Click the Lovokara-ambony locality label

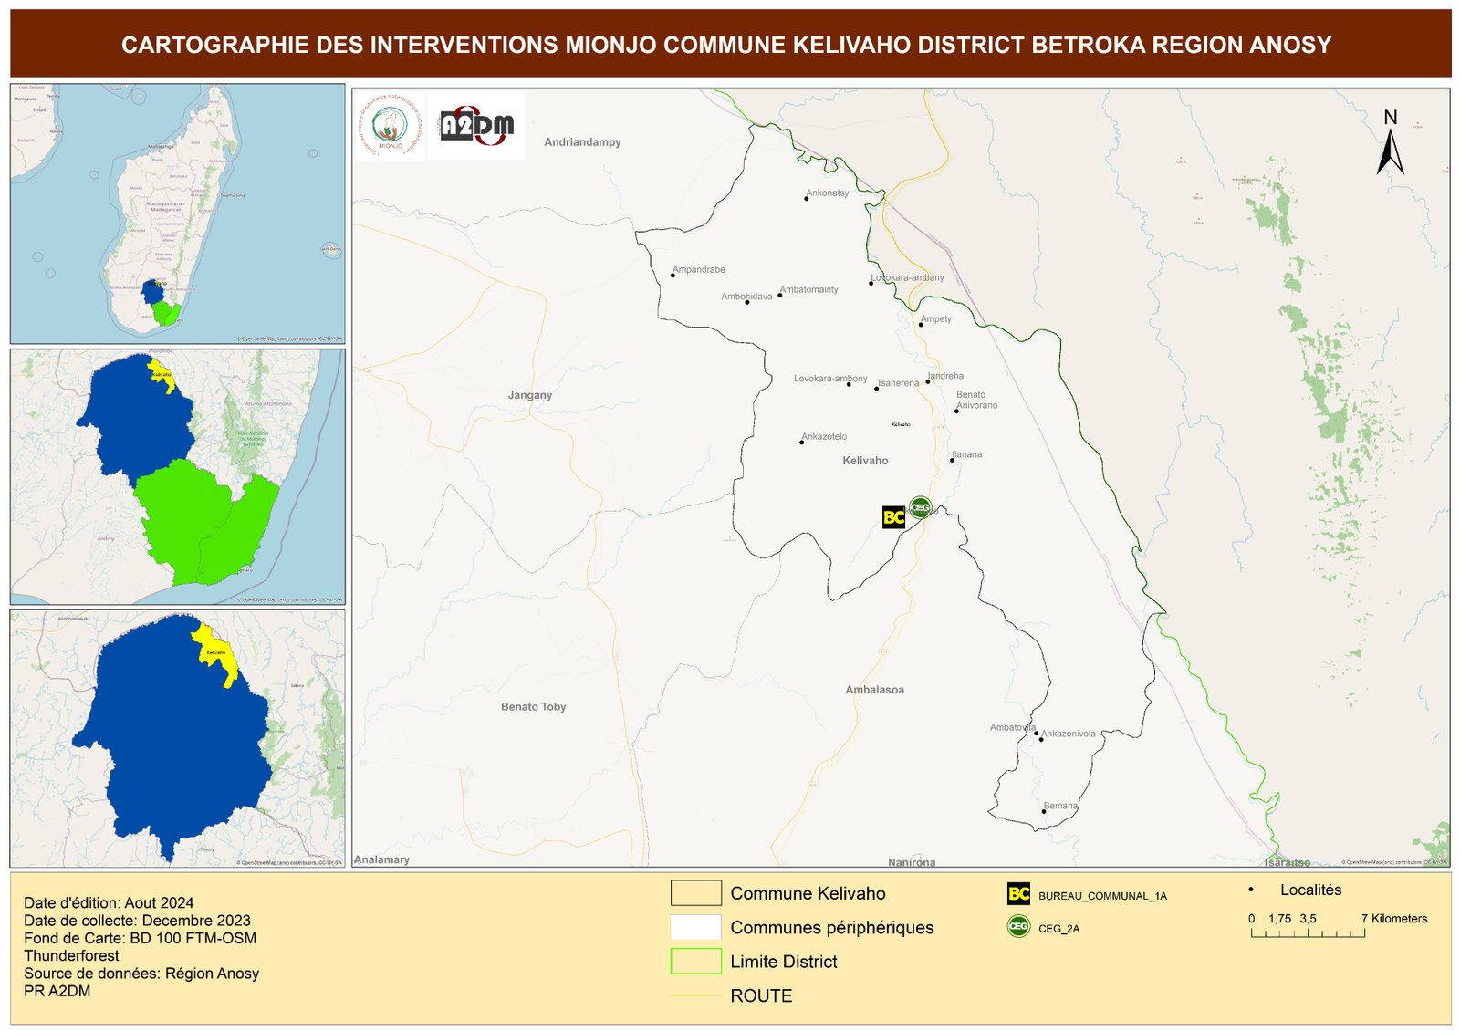(x=830, y=379)
